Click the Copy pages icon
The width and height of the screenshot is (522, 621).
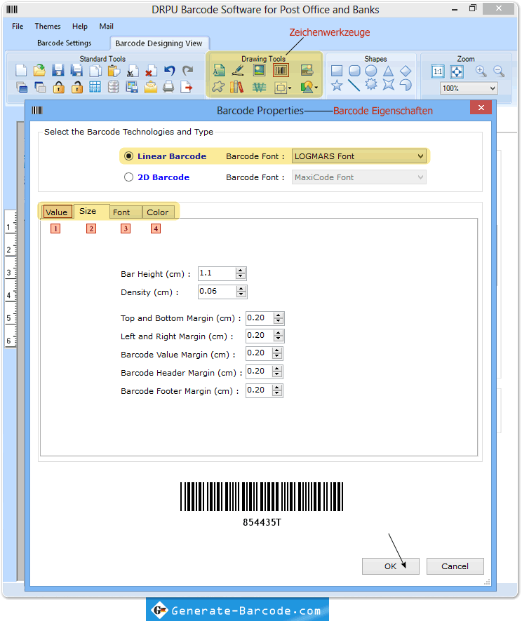click(95, 71)
